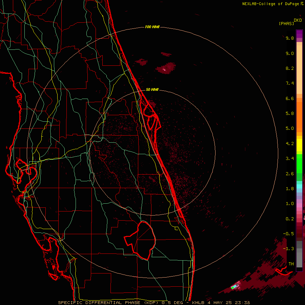Click the pink-centered echo offshore inside 100 NMI ring
This screenshot has height=305, width=305.
point(166,68)
